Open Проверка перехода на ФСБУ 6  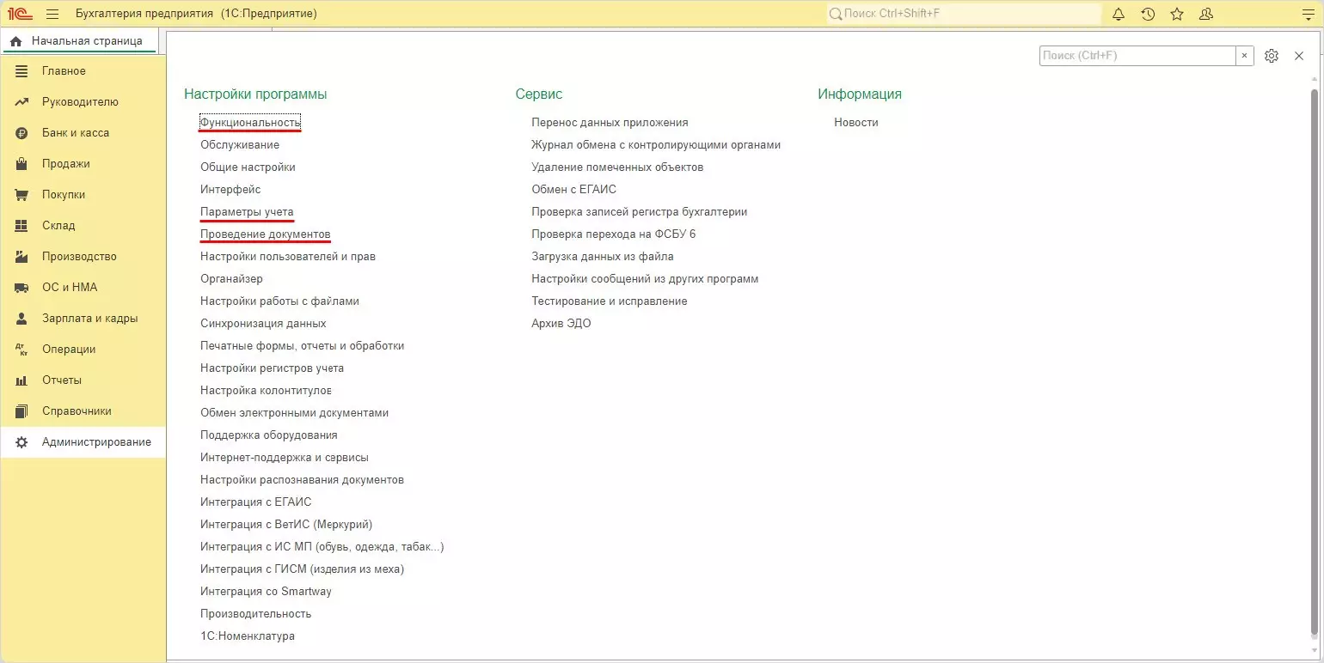click(613, 234)
